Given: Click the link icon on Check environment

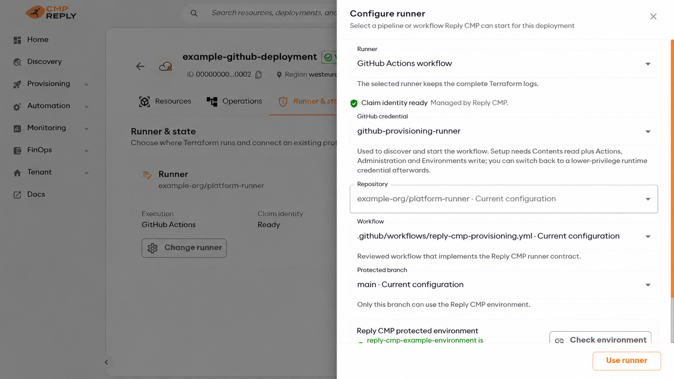Looking at the screenshot, I should tap(559, 340).
